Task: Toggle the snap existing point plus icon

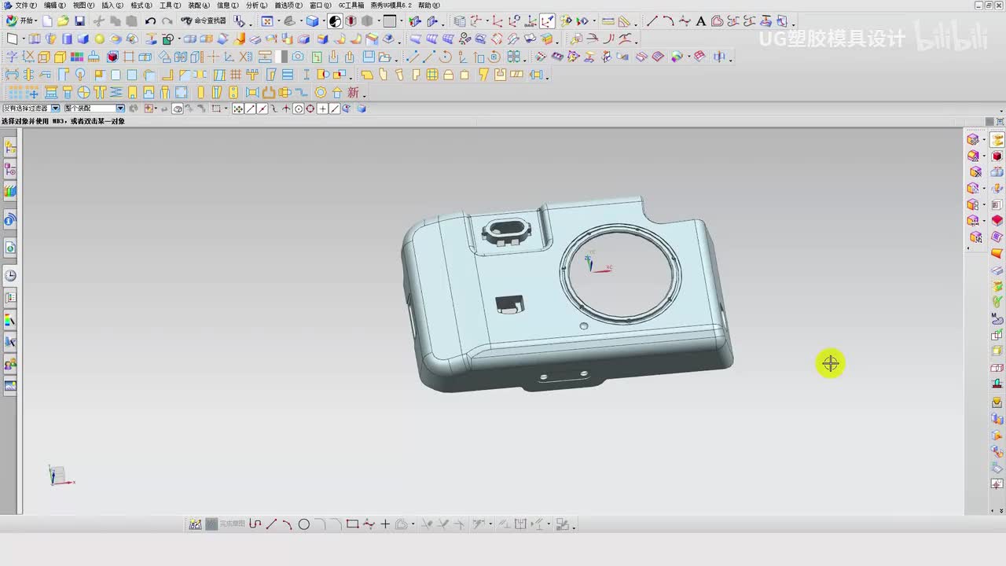Action: click(322, 108)
